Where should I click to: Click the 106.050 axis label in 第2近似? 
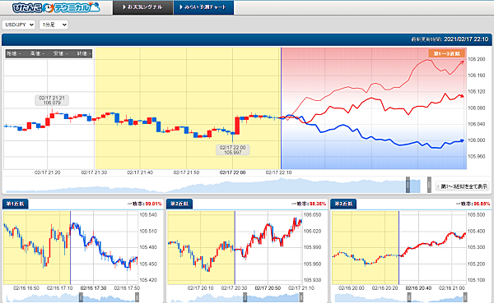312,215
